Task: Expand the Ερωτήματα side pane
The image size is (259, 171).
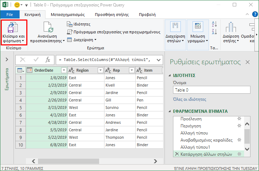Action: point(7,59)
